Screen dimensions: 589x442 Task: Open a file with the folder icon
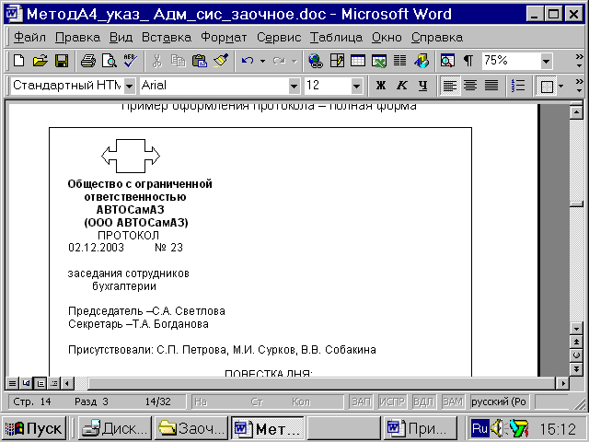point(40,61)
